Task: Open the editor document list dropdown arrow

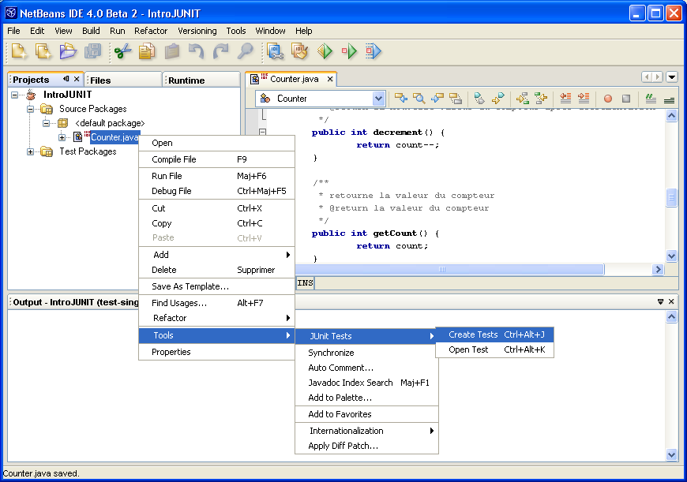Action: tap(672, 77)
